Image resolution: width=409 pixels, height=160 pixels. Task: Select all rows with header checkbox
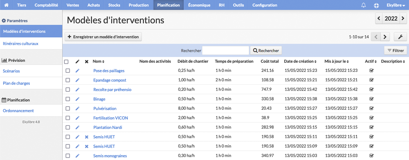click(66, 62)
